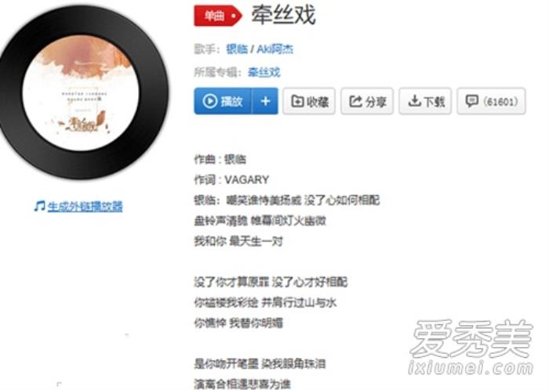Open comments via speech bubble icon
Viewport: 549px width, 390px height.
[471, 101]
